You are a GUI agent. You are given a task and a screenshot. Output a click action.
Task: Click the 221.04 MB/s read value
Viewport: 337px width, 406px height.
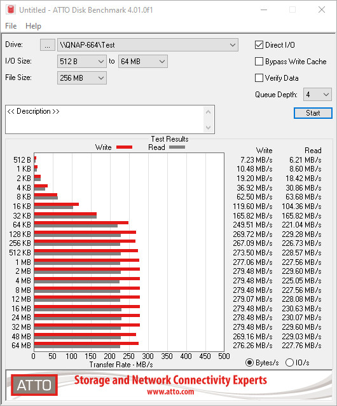tap(301, 224)
